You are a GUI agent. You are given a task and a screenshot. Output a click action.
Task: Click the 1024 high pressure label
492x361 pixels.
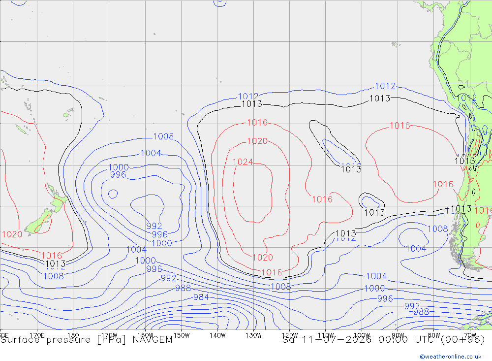[243, 162]
